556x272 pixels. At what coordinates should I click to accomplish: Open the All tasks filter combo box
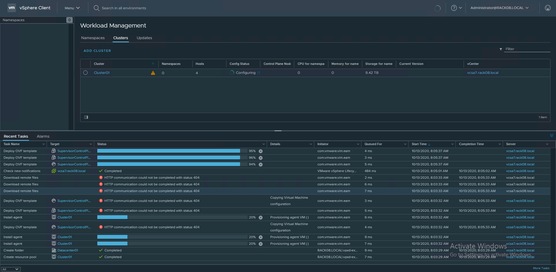(11, 269)
